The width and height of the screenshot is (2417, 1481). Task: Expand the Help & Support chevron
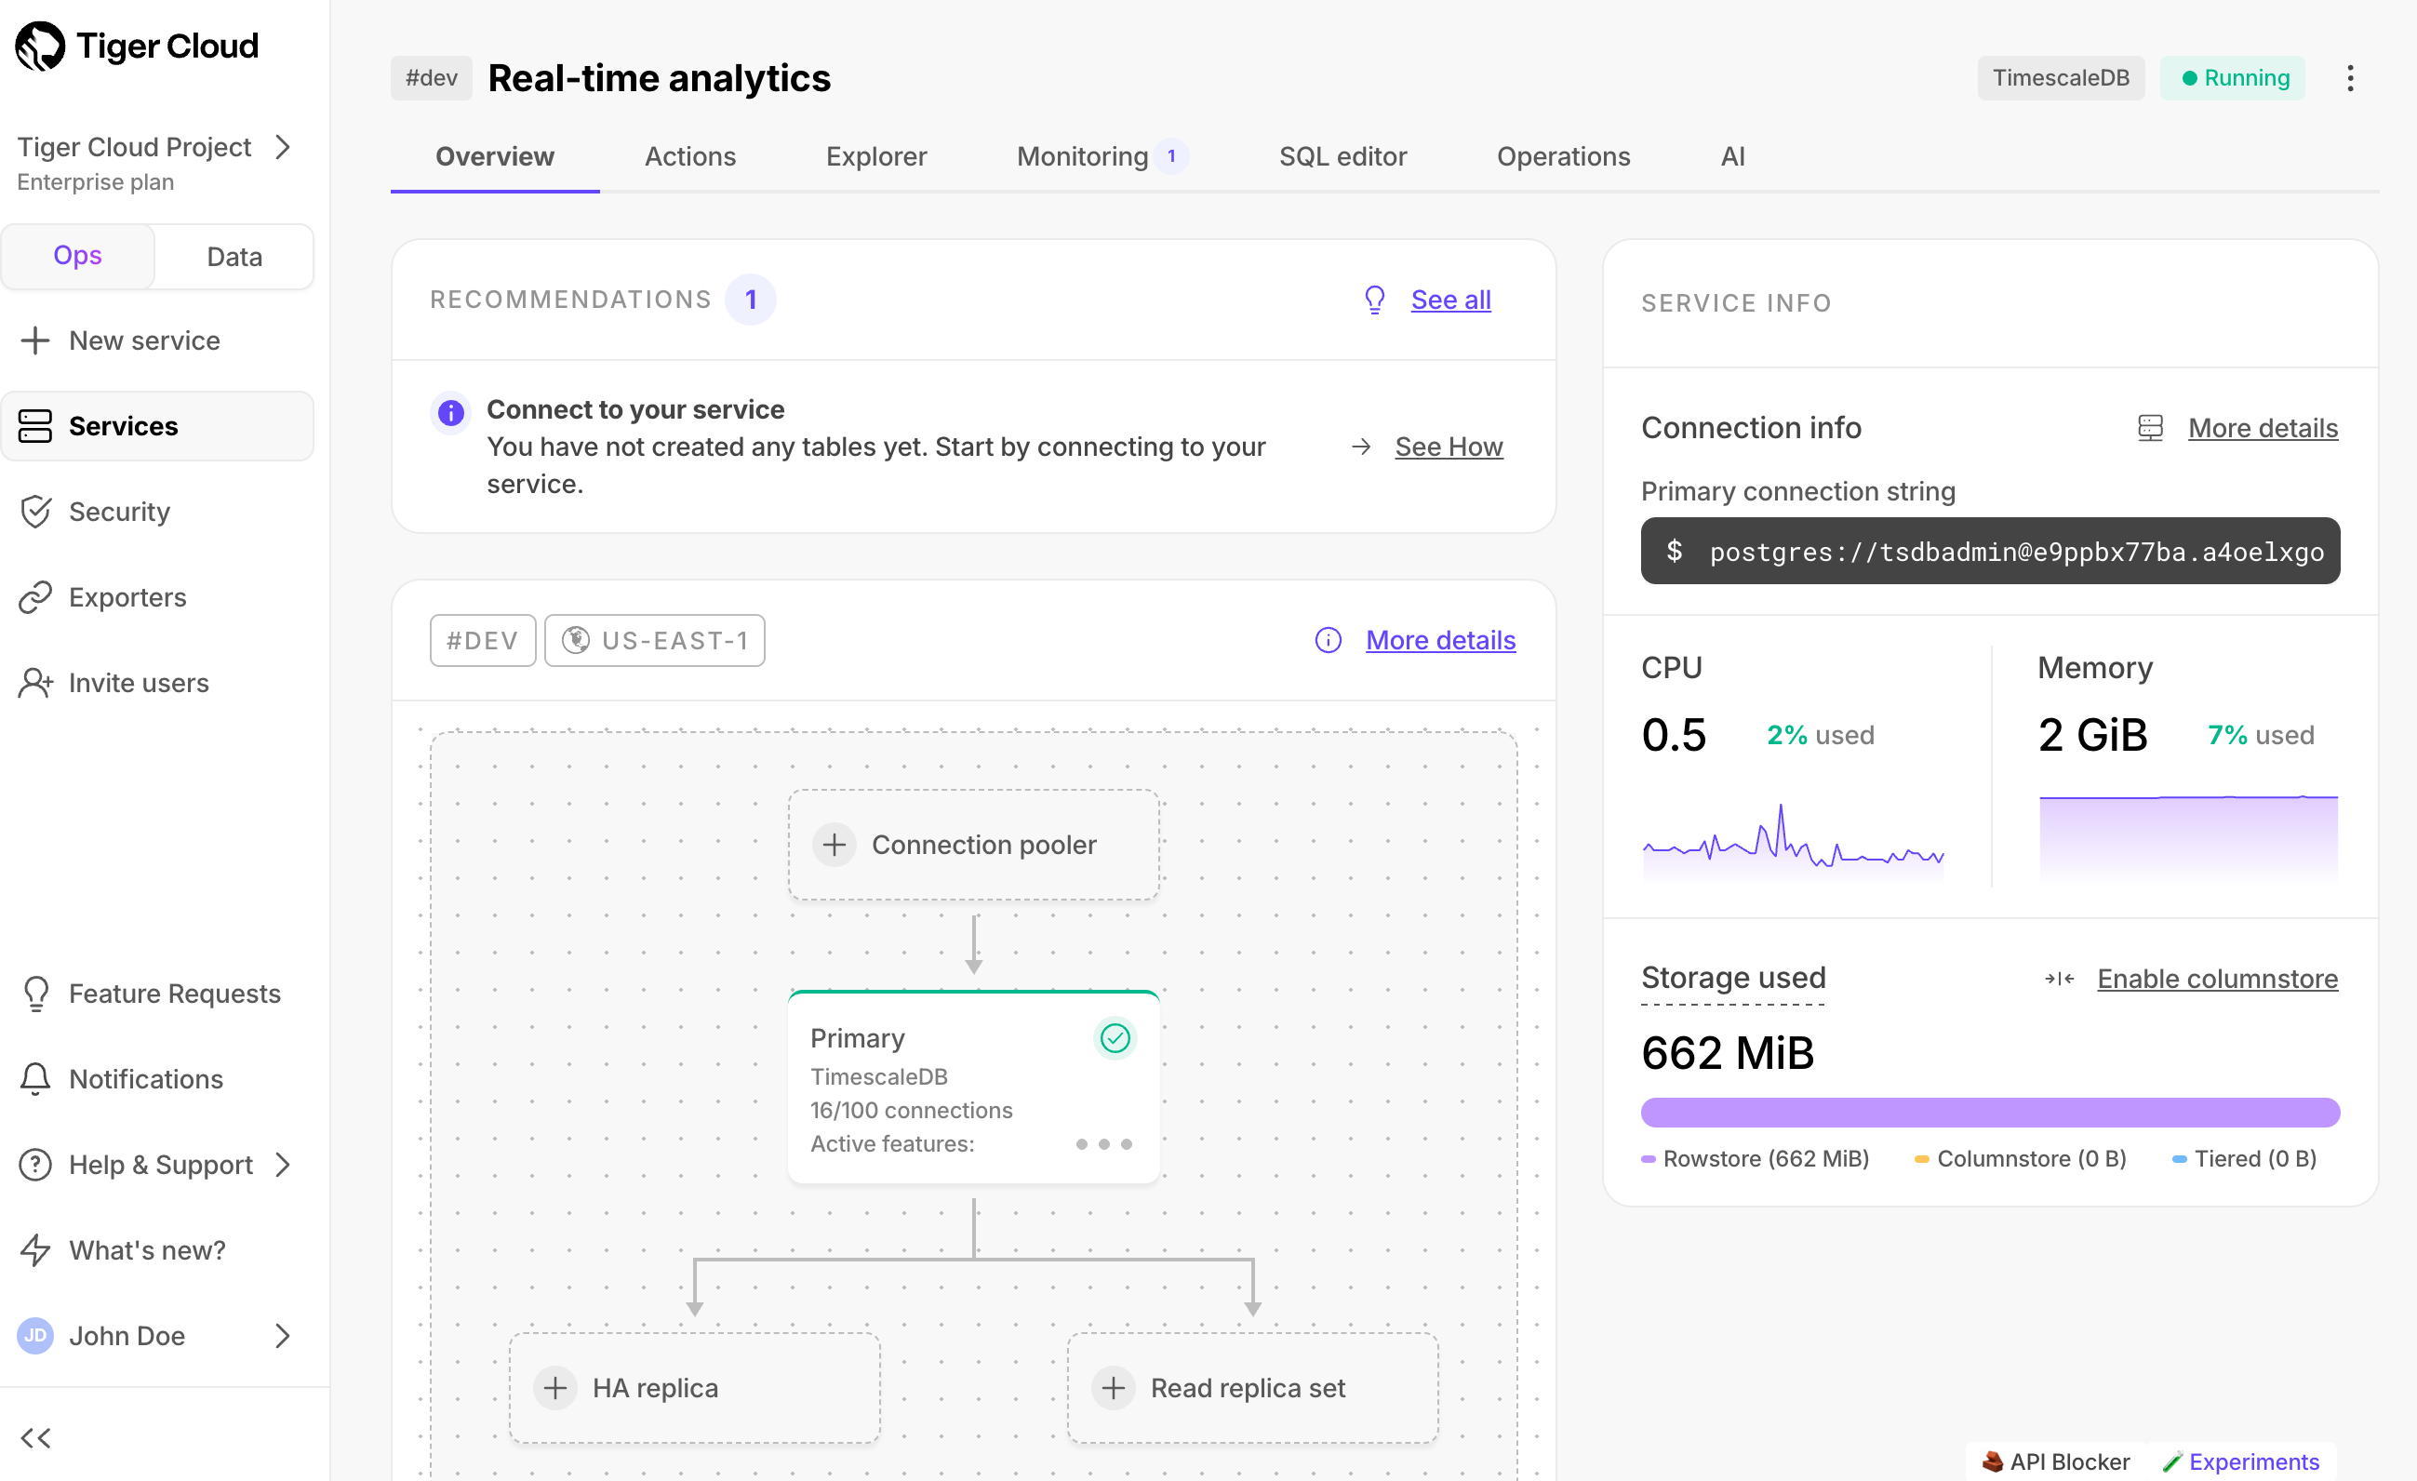(283, 1164)
